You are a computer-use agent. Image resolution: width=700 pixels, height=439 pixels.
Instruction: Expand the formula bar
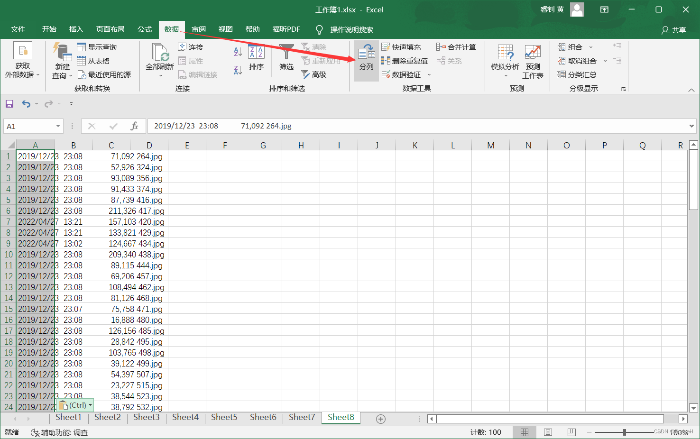tap(691, 126)
